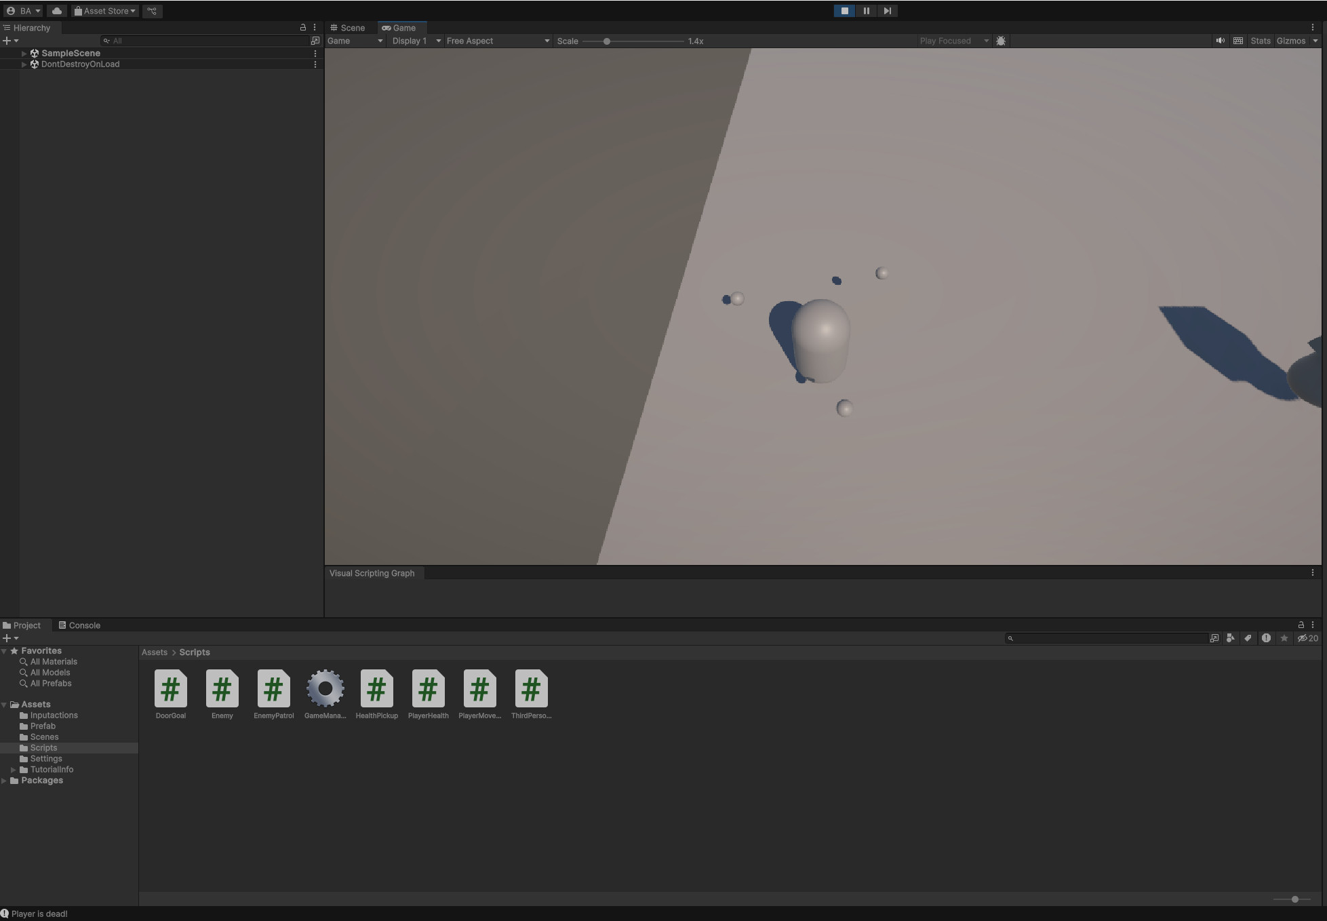Adjust the Game view Scale slider
The image size is (1327, 921).
[x=607, y=41]
